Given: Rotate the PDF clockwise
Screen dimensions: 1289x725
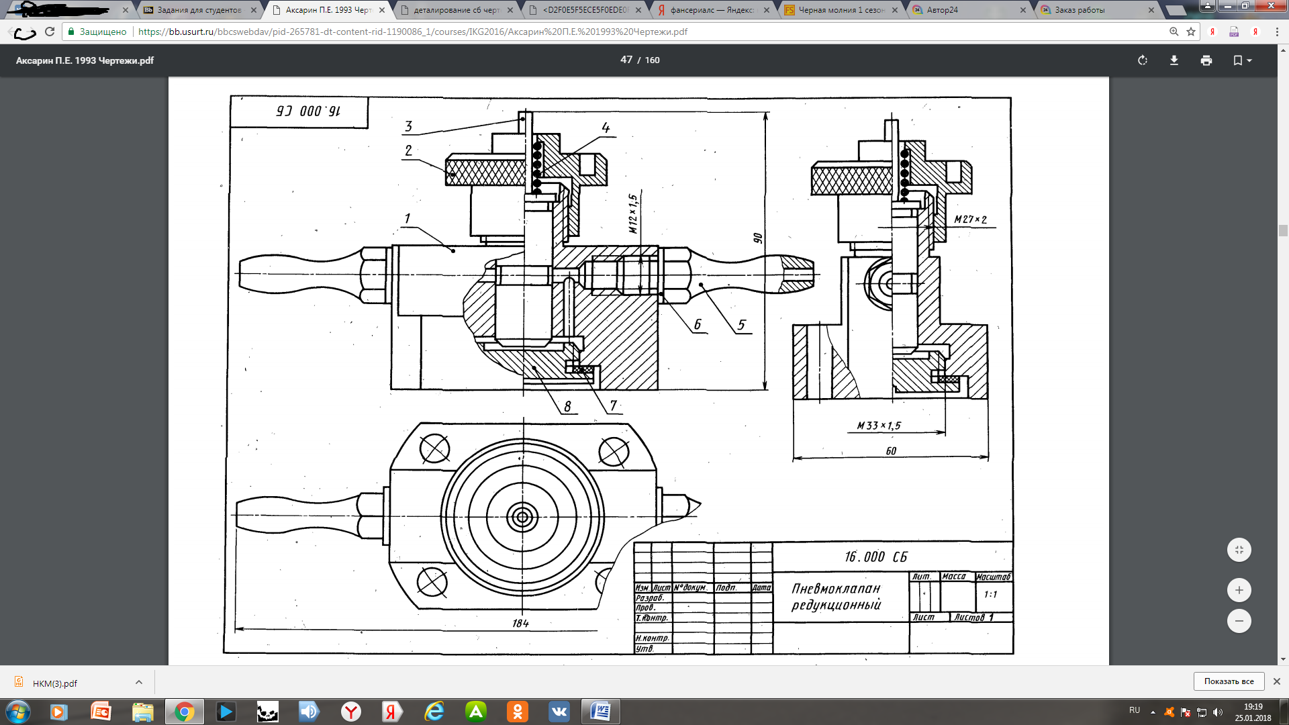Looking at the screenshot, I should tap(1143, 60).
